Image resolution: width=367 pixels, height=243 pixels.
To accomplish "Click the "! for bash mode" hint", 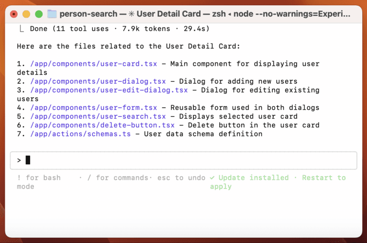I will (x=38, y=178).
